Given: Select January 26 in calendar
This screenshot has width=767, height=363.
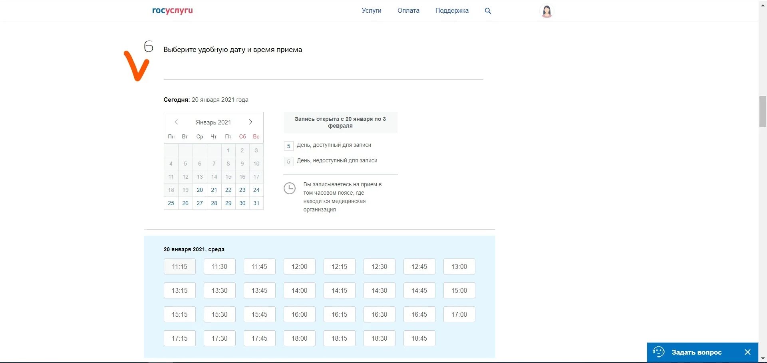Looking at the screenshot, I should 185,203.
